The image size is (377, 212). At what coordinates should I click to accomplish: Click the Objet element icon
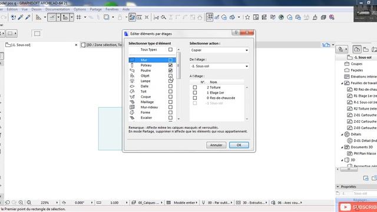132,76
